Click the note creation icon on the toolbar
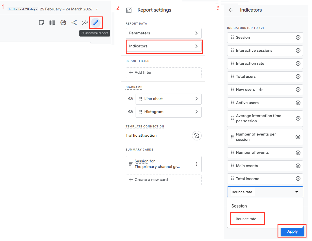312x241 pixels. [x=41, y=23]
